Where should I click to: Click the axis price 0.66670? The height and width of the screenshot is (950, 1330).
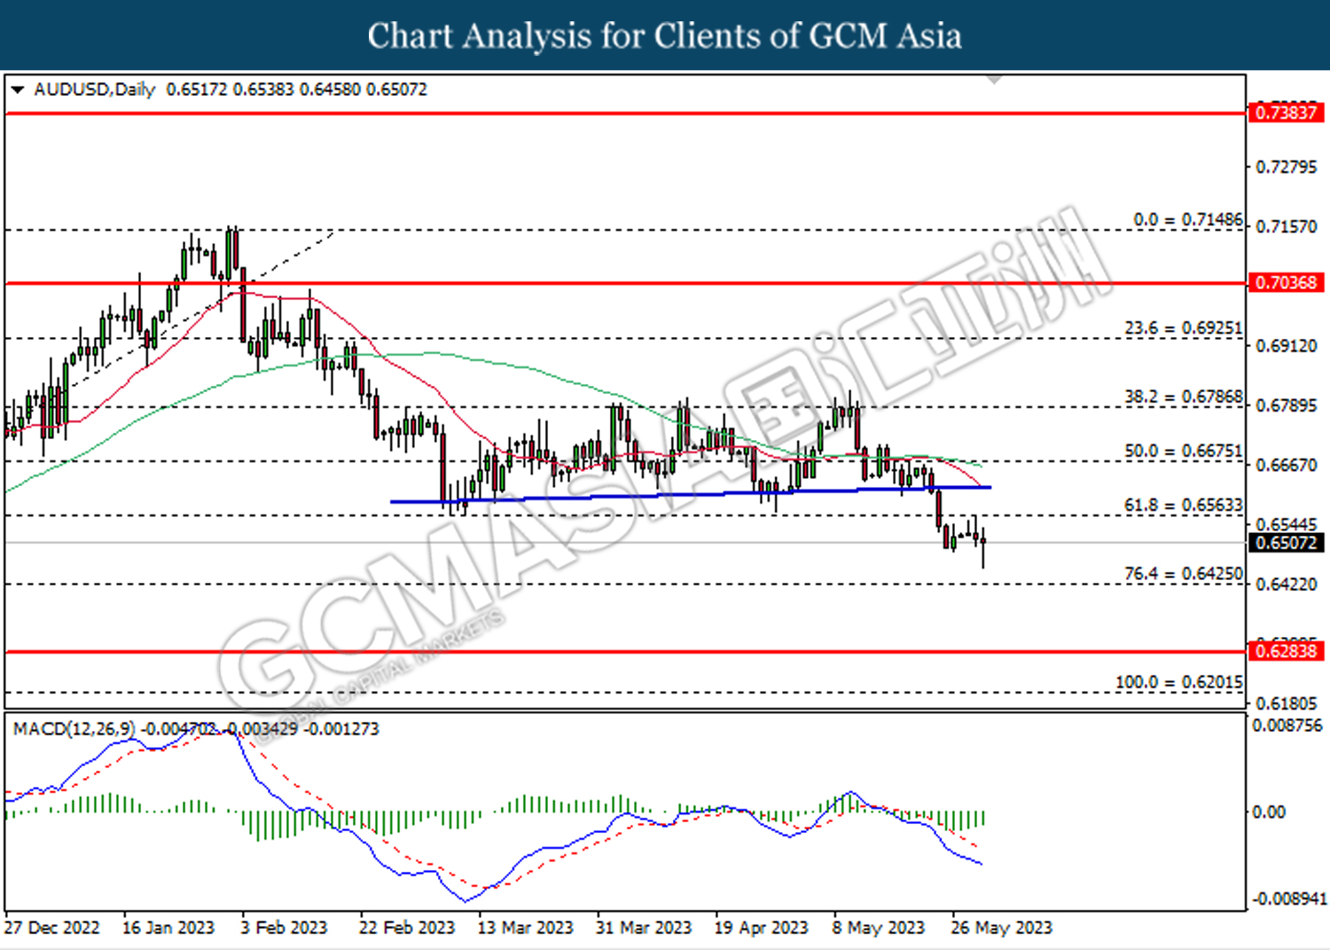pos(1287,465)
